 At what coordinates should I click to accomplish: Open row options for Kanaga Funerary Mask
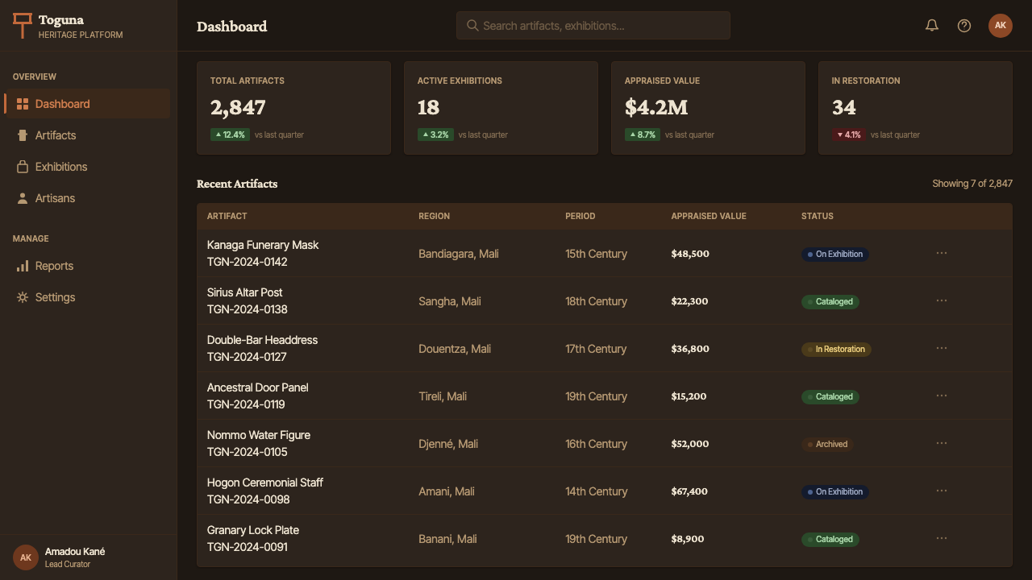(942, 253)
